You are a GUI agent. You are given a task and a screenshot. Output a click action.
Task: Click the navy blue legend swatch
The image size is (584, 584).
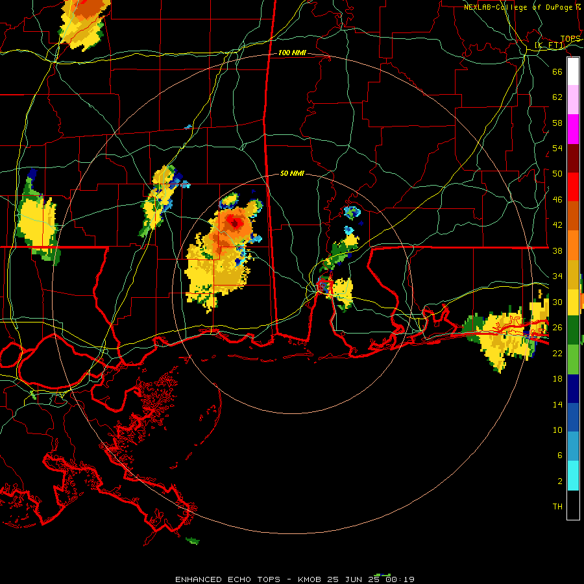click(x=573, y=389)
